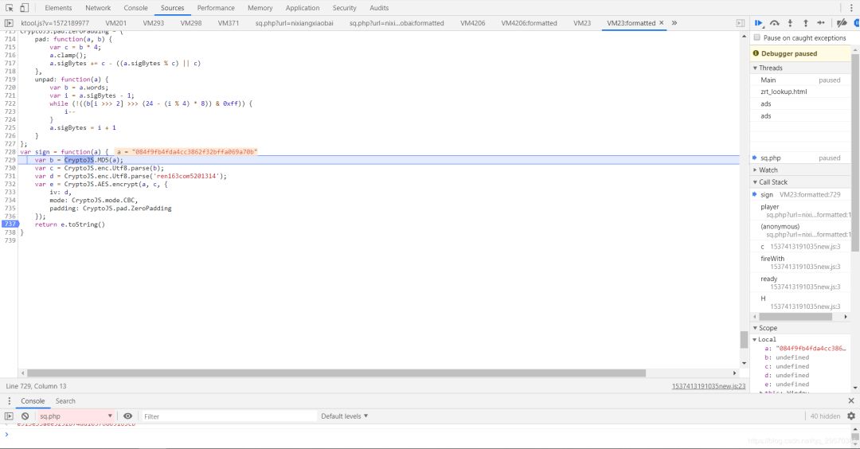Deactivate breakpoints icon in debugger toolbar
Screen dimensions: 860x449
pyautogui.click(x=841, y=23)
